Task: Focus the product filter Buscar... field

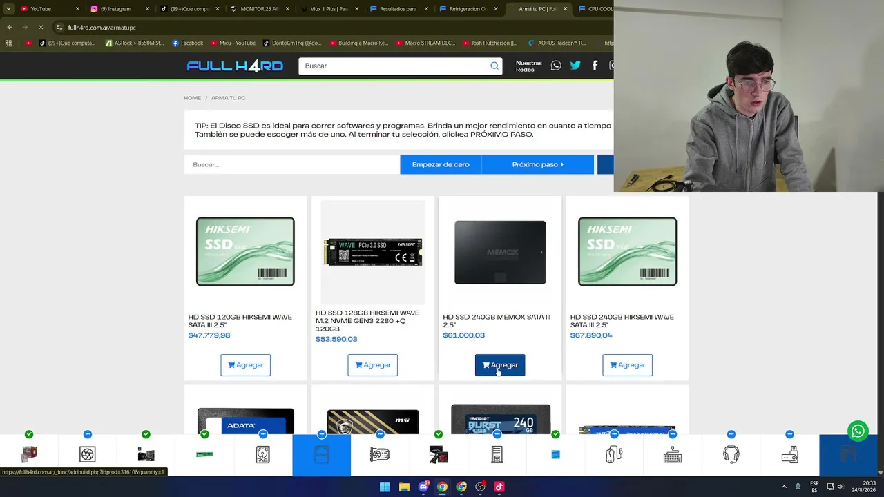Action: coord(292,164)
